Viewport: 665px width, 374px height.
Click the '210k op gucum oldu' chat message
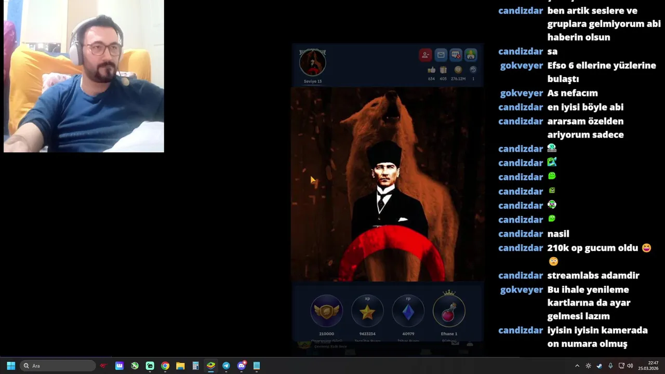coord(599,255)
